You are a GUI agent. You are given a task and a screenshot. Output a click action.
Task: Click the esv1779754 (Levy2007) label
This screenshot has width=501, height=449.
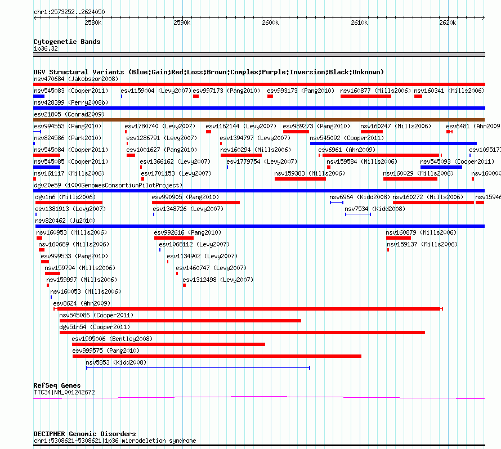262,161
